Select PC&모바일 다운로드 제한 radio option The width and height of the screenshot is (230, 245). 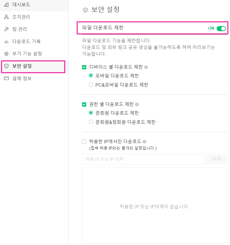coord(91,85)
